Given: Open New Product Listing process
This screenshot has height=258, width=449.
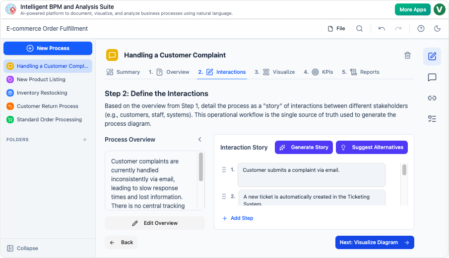Looking at the screenshot, I should (x=48, y=79).
